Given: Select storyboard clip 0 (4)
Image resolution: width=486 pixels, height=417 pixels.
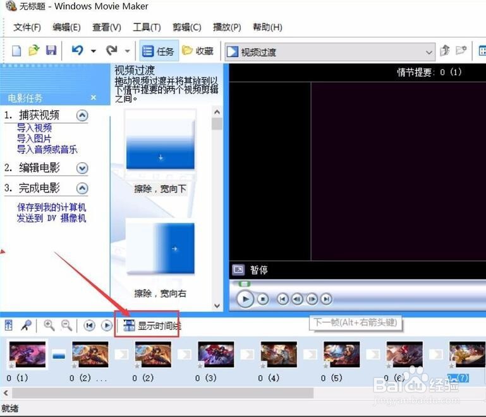Looking at the screenshot, I should click(279, 355).
